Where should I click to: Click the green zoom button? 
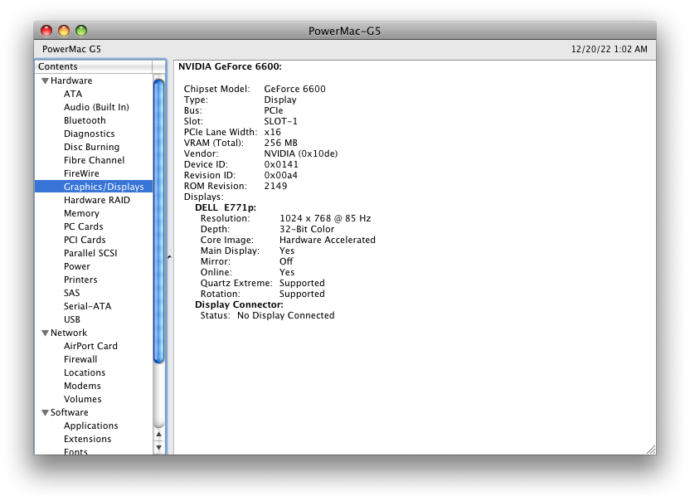tap(81, 31)
